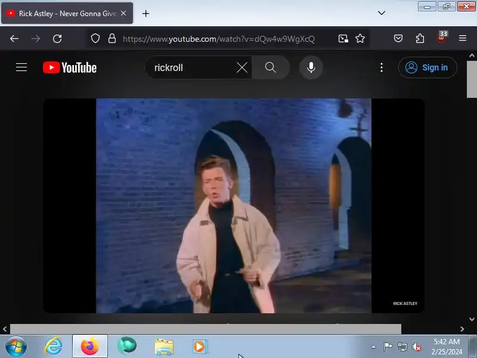Go back to the previous page

pyautogui.click(x=14, y=39)
